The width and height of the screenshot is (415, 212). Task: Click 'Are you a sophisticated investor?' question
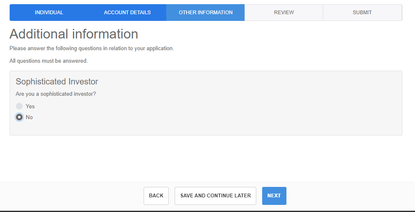coord(56,94)
